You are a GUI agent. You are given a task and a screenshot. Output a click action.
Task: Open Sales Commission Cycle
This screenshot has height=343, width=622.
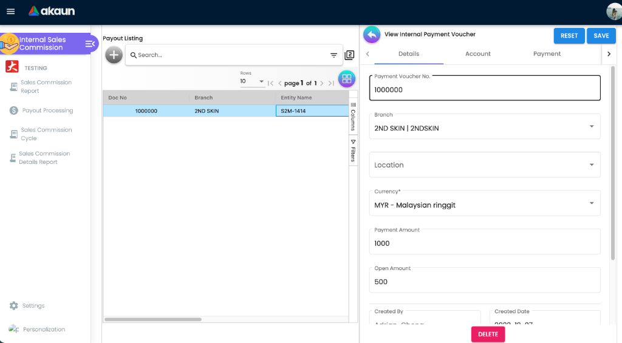coord(46,134)
